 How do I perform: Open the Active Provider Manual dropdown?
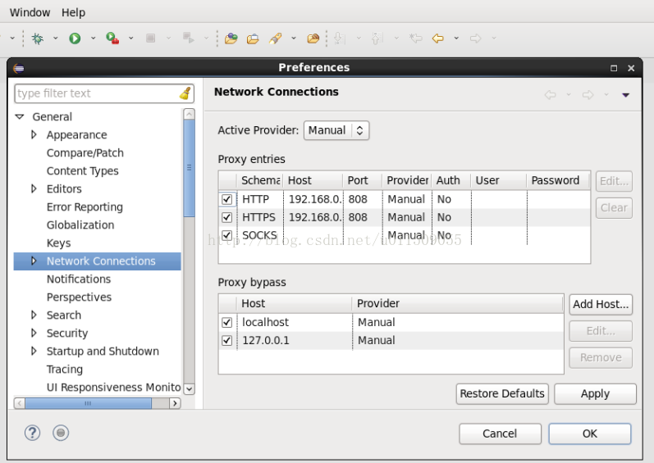click(336, 131)
